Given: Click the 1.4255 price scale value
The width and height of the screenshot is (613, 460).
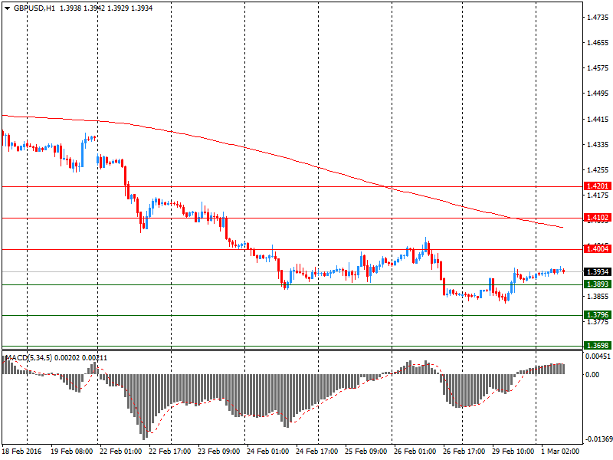Looking at the screenshot, I should 598,169.
